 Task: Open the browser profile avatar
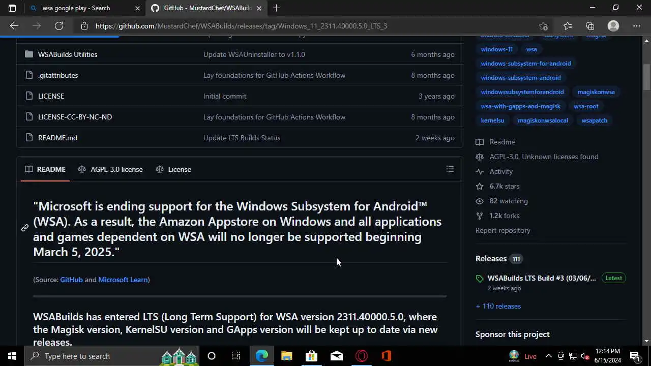[x=613, y=26]
